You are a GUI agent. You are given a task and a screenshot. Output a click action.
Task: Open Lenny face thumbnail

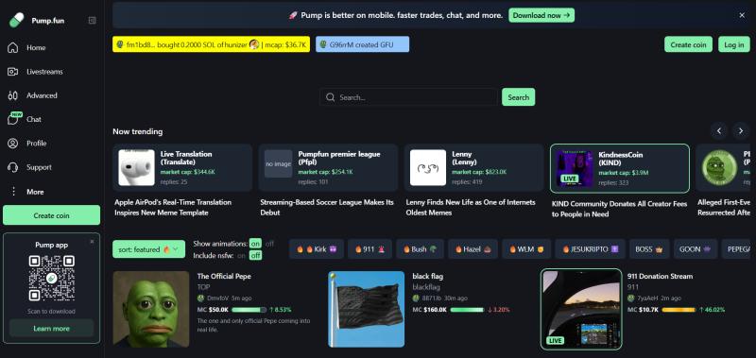tap(428, 168)
